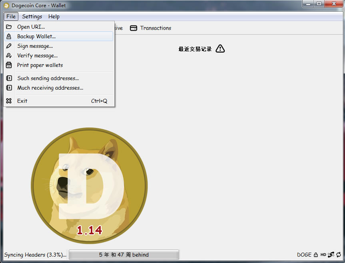Click the blockchain sync icon in the status bar

[338, 255]
